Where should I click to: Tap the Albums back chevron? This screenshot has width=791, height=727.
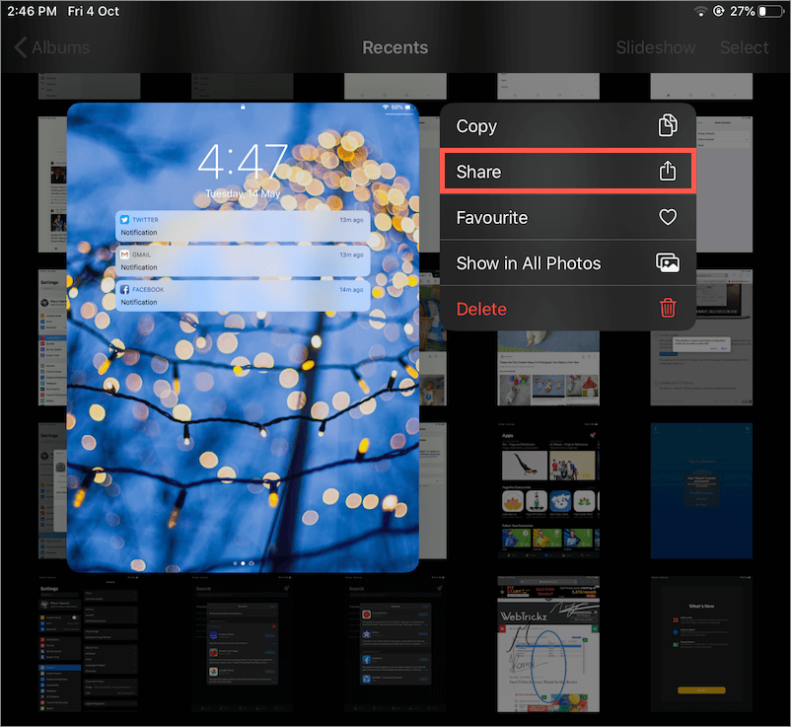point(20,47)
